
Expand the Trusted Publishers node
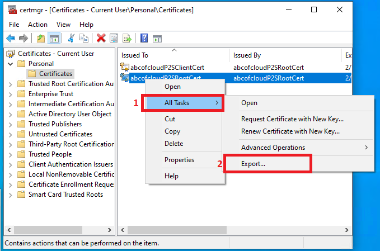click(10, 125)
